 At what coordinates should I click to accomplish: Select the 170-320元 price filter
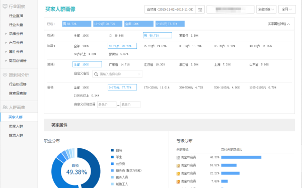tap(157, 87)
